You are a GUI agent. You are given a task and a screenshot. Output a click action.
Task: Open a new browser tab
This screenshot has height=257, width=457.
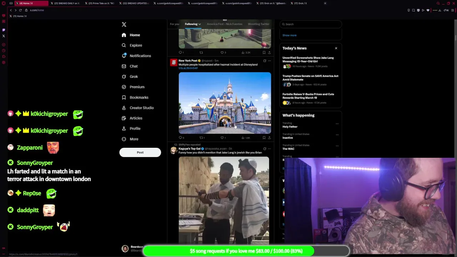(x=325, y=3)
